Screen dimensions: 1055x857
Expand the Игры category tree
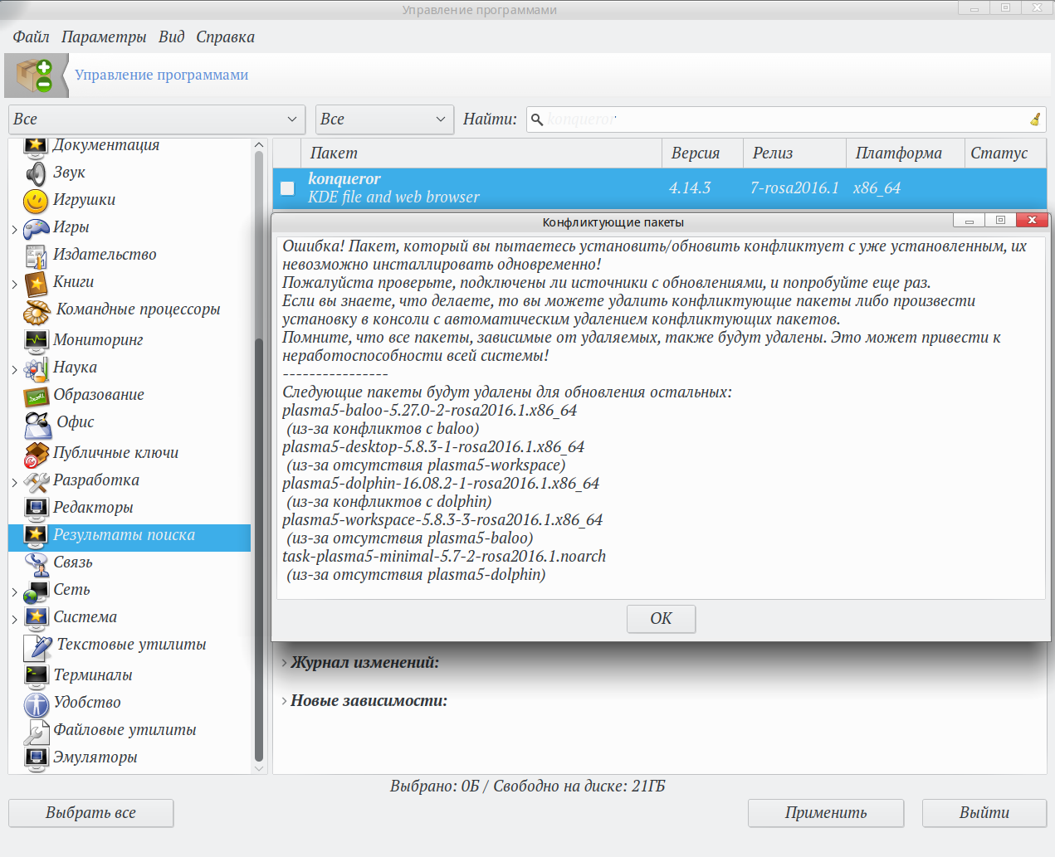15,229
